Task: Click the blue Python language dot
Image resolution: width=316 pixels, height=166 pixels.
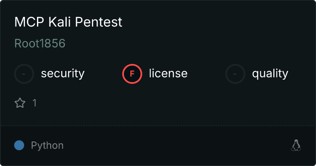Action: (19, 145)
